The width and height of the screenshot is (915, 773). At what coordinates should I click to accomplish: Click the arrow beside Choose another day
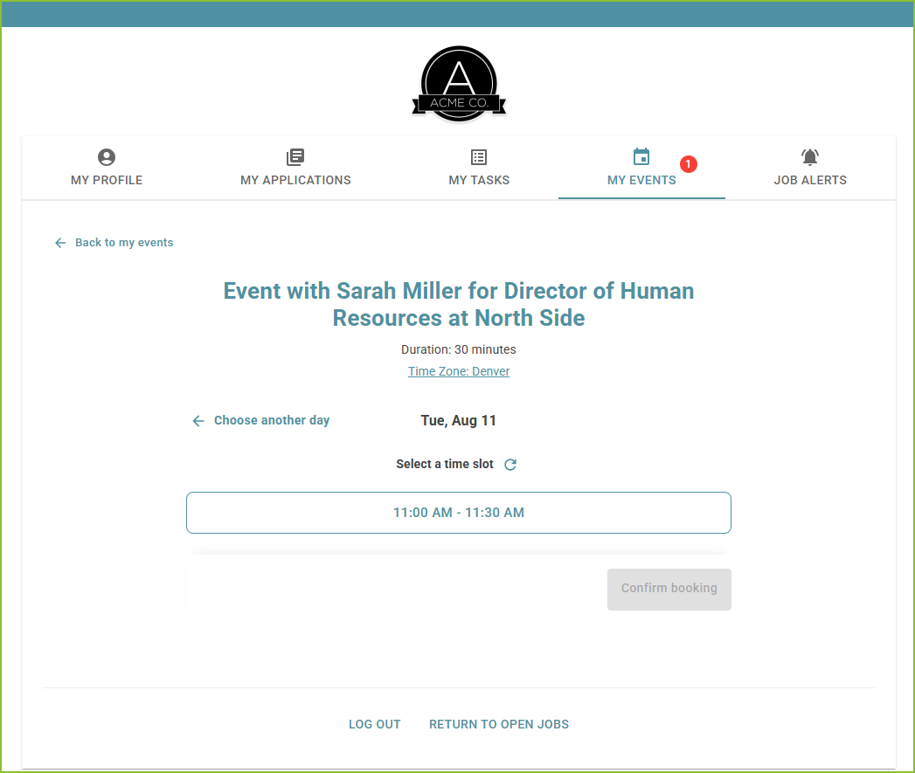pyautogui.click(x=198, y=421)
